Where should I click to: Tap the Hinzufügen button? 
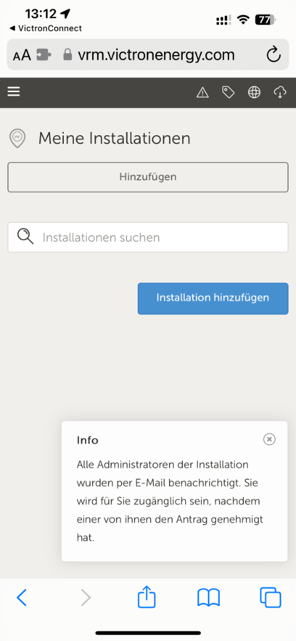click(148, 177)
